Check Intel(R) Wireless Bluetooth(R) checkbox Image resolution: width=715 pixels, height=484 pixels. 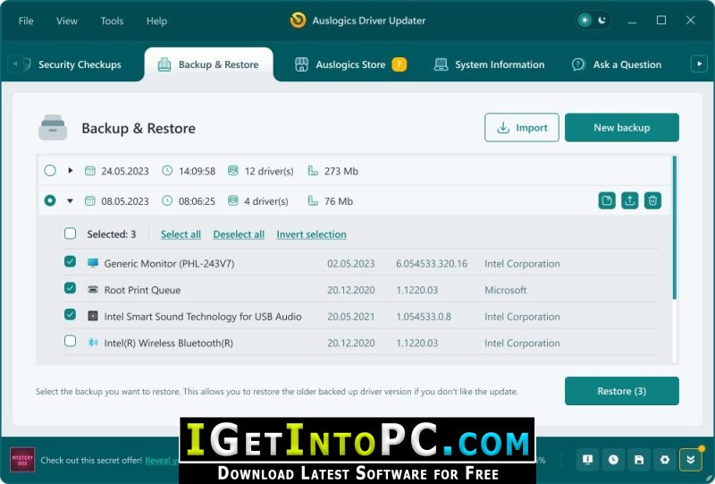[71, 341]
